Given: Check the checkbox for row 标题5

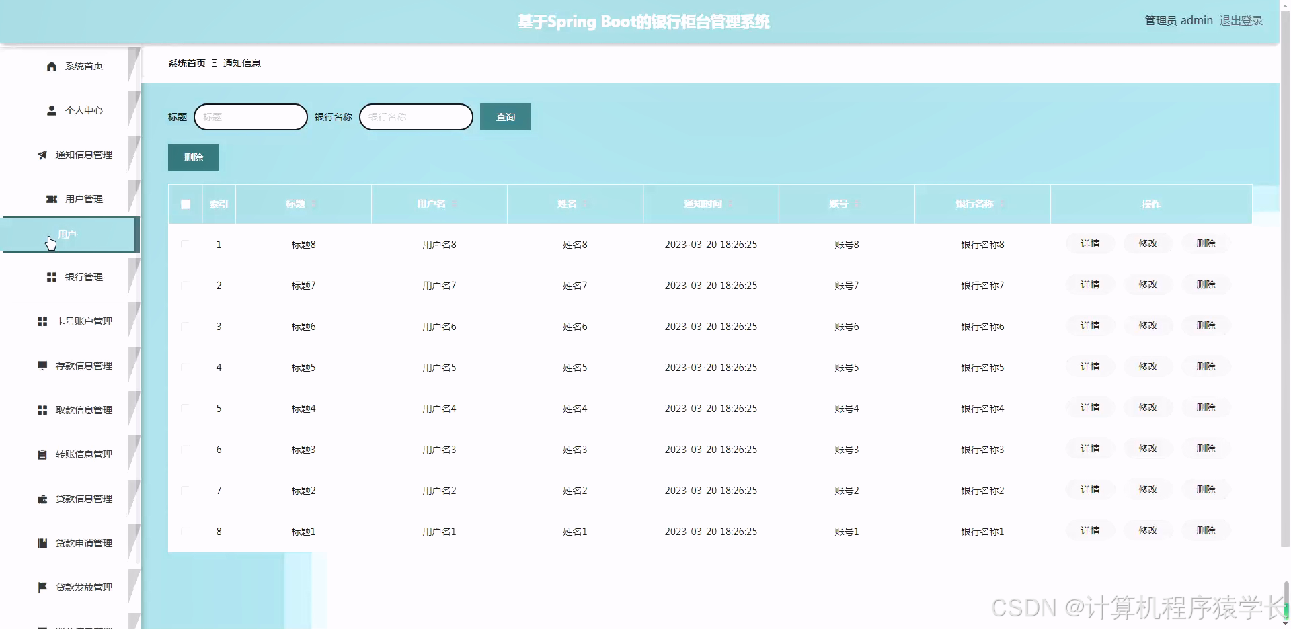Looking at the screenshot, I should [x=186, y=368].
